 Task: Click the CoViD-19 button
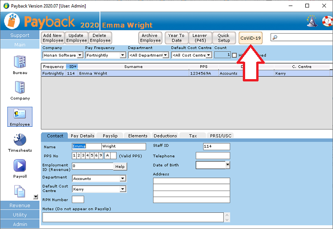251,38
